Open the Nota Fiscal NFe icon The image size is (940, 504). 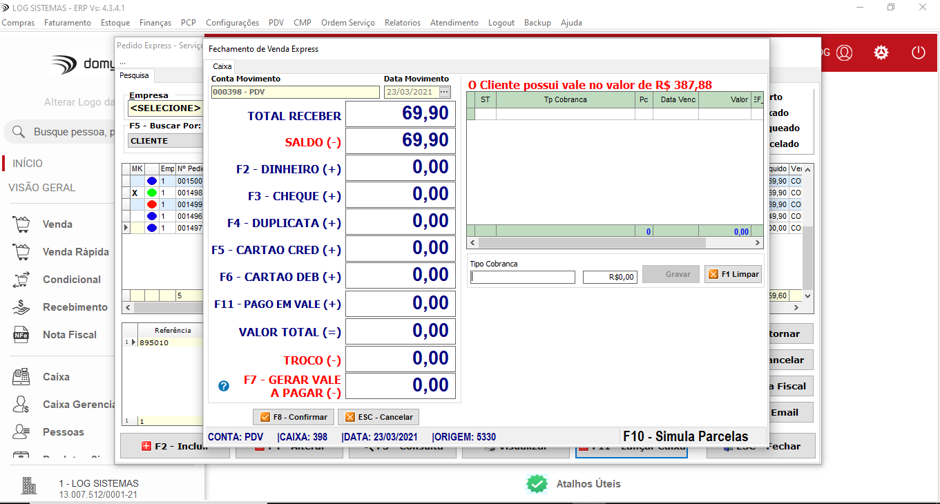click(x=21, y=335)
